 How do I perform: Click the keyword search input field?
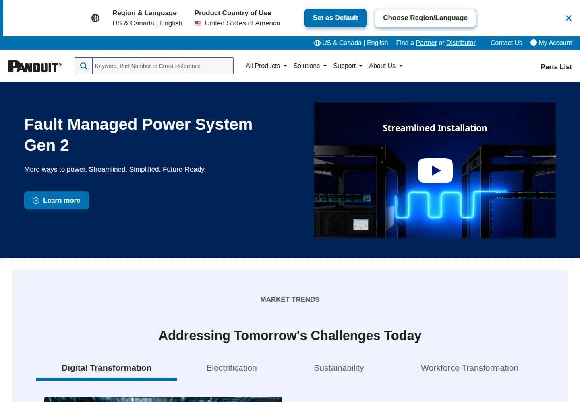163,66
